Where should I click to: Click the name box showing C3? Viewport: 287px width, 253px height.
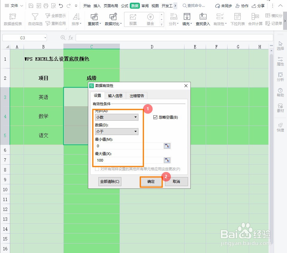tap(25, 38)
